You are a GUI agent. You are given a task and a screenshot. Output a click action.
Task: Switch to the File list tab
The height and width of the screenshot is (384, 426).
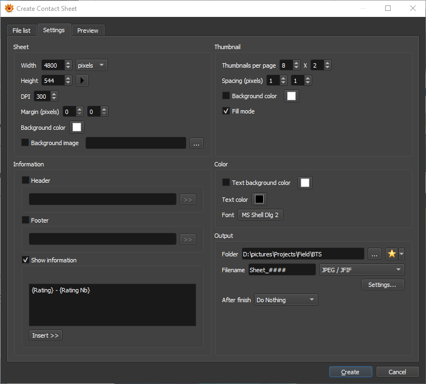click(x=22, y=31)
